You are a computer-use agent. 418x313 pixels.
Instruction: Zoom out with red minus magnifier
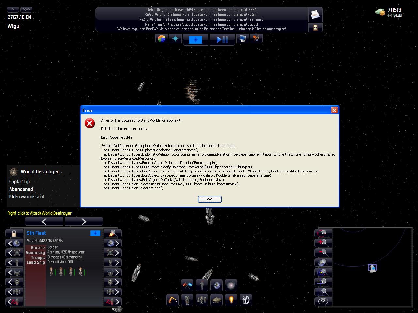(x=323, y=253)
